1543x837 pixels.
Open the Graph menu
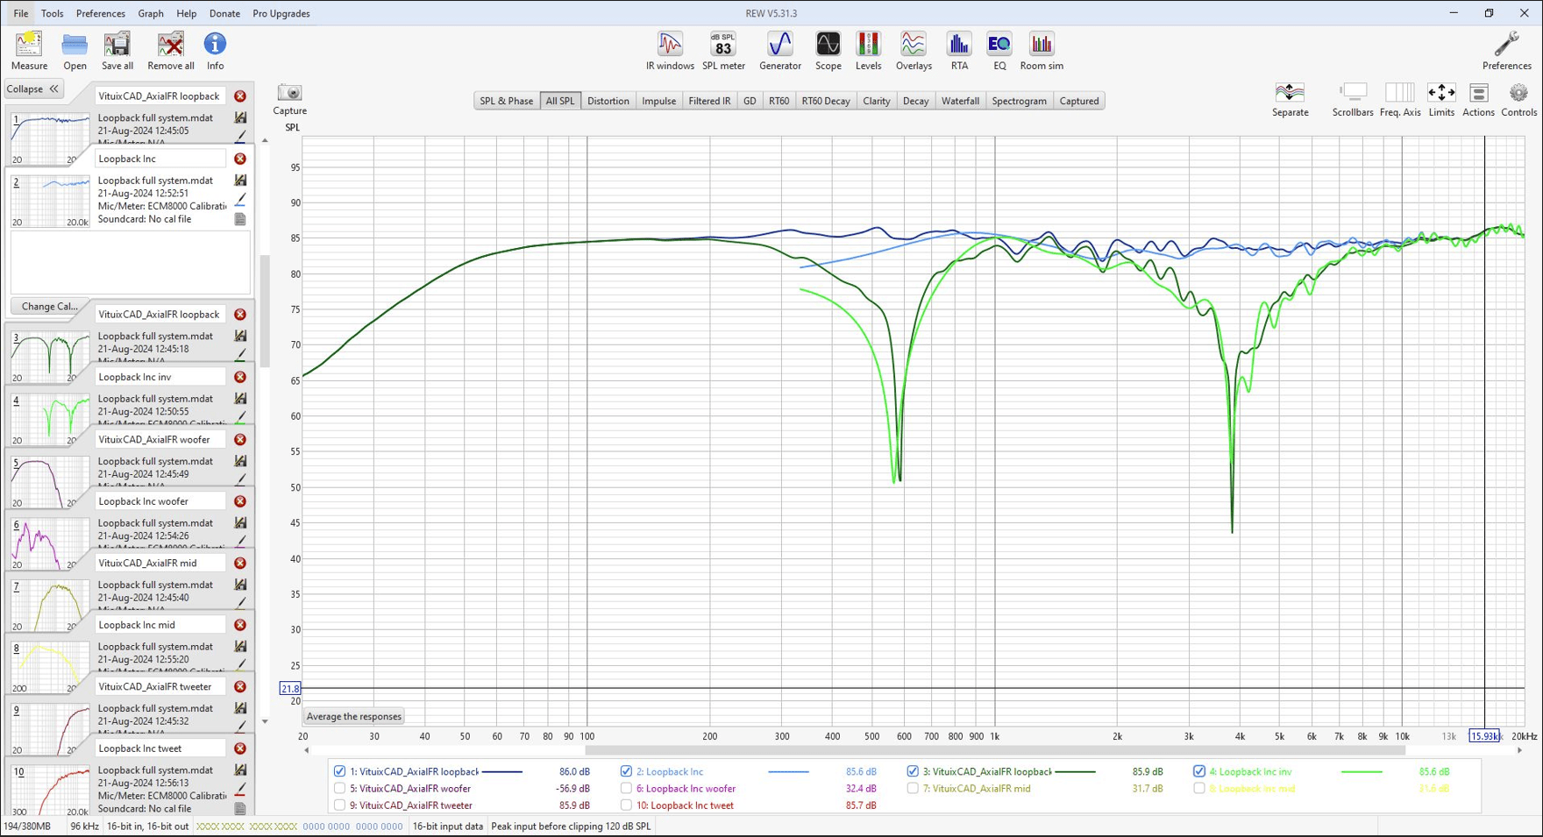[150, 13]
